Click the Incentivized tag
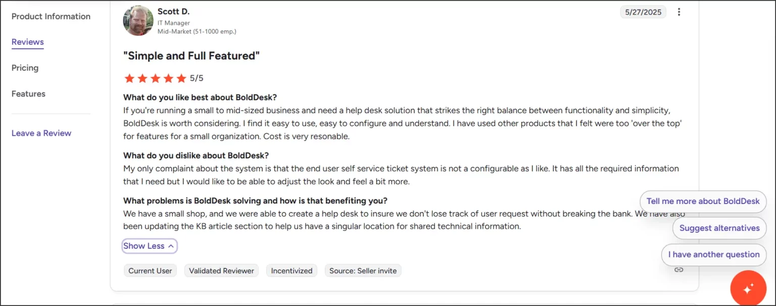Viewport: 776px width, 306px height. (x=292, y=271)
